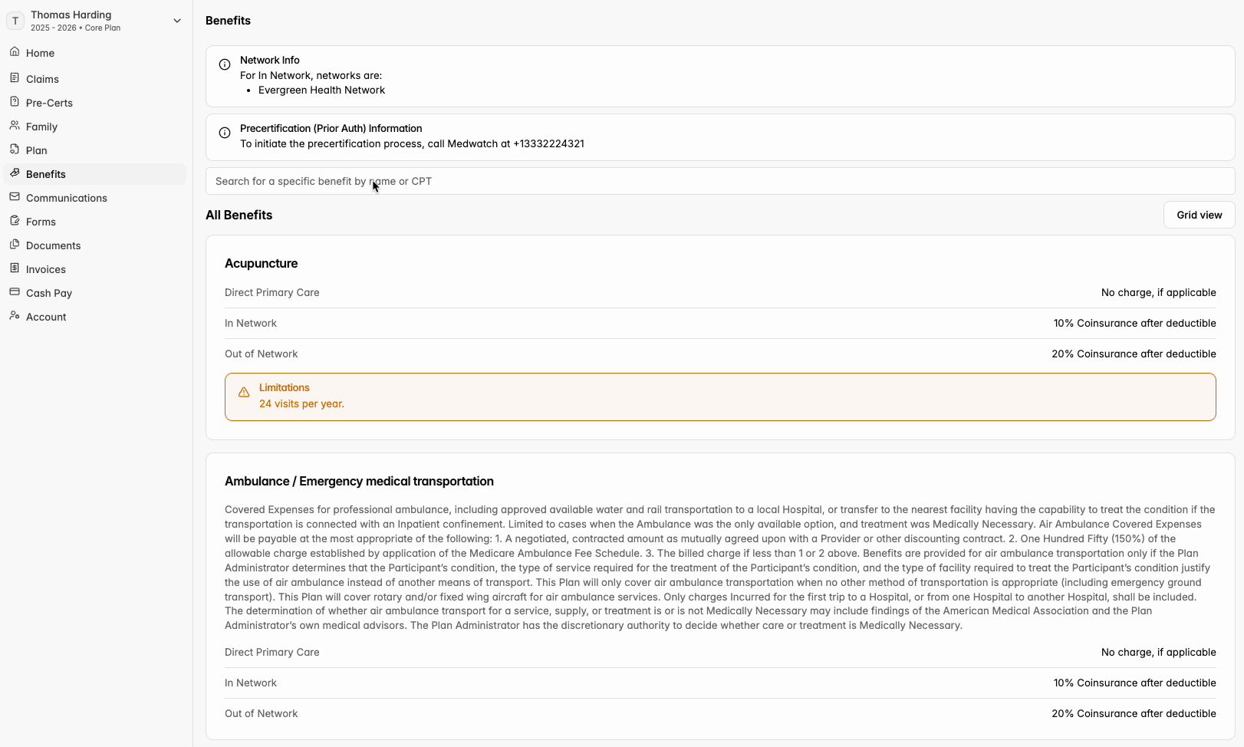The height and width of the screenshot is (747, 1244).
Task: Click the Cash Pay card icon
Action: (x=15, y=292)
